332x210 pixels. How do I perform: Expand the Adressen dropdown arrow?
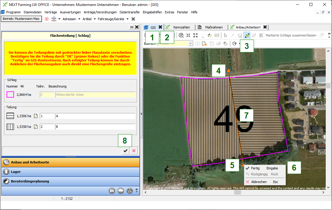pos(79,19)
